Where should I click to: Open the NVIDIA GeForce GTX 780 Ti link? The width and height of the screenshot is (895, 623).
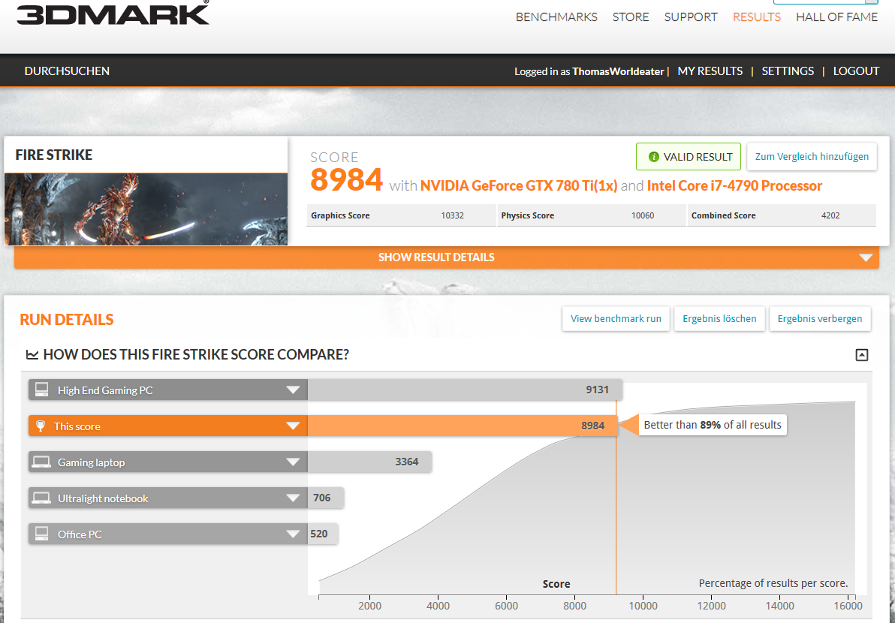tap(519, 186)
